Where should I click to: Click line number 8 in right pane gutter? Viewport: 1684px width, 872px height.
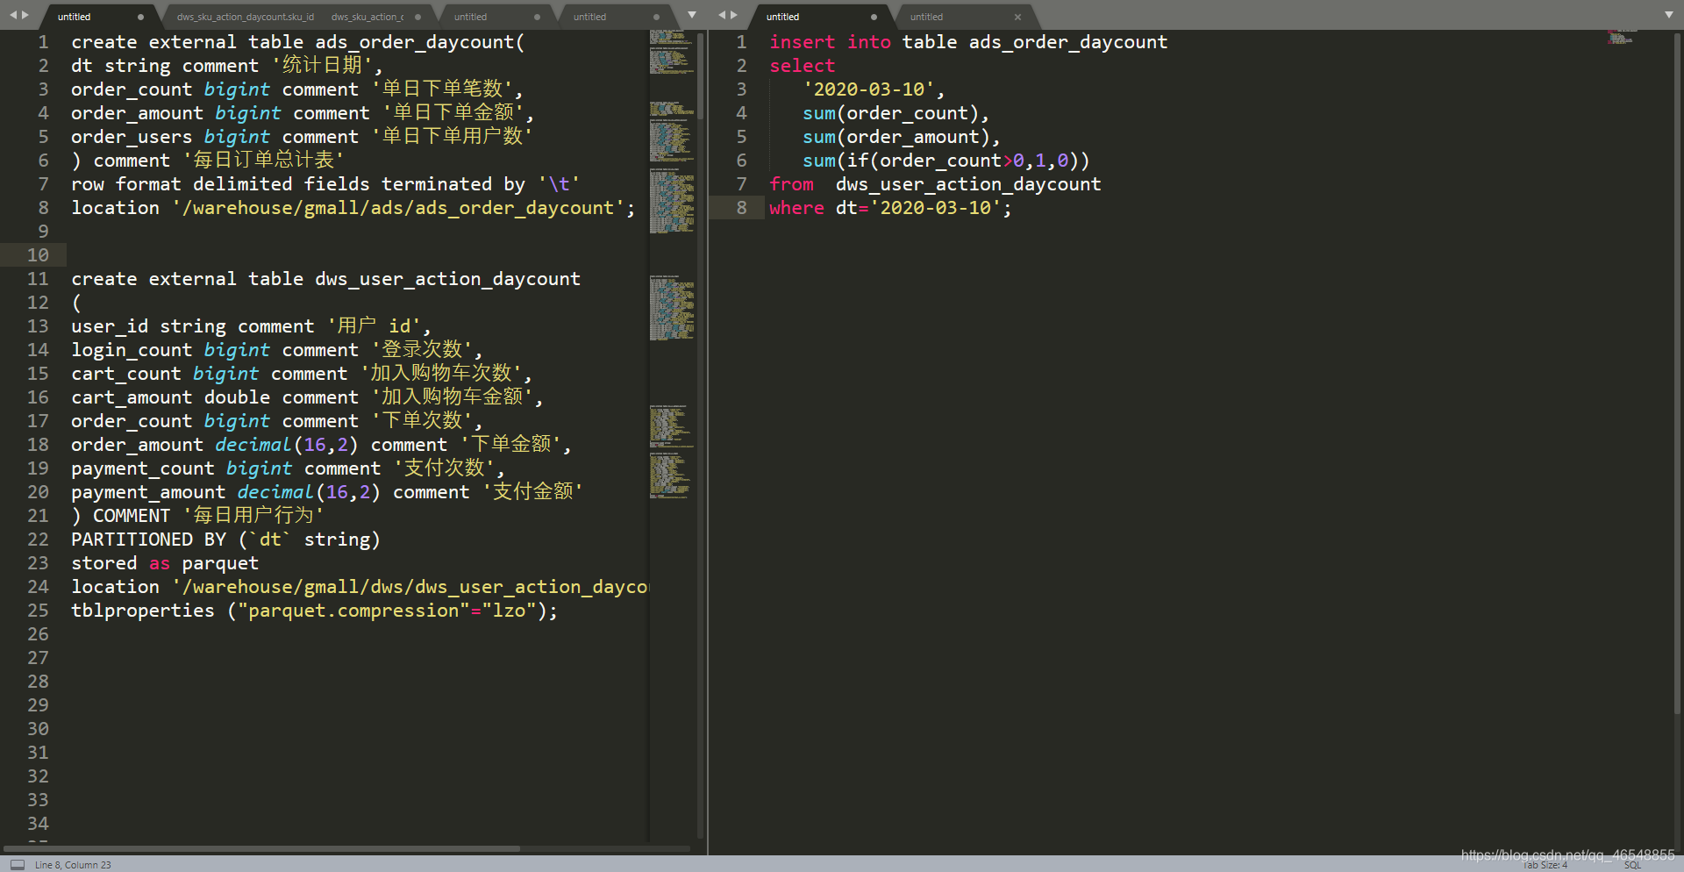(x=742, y=208)
